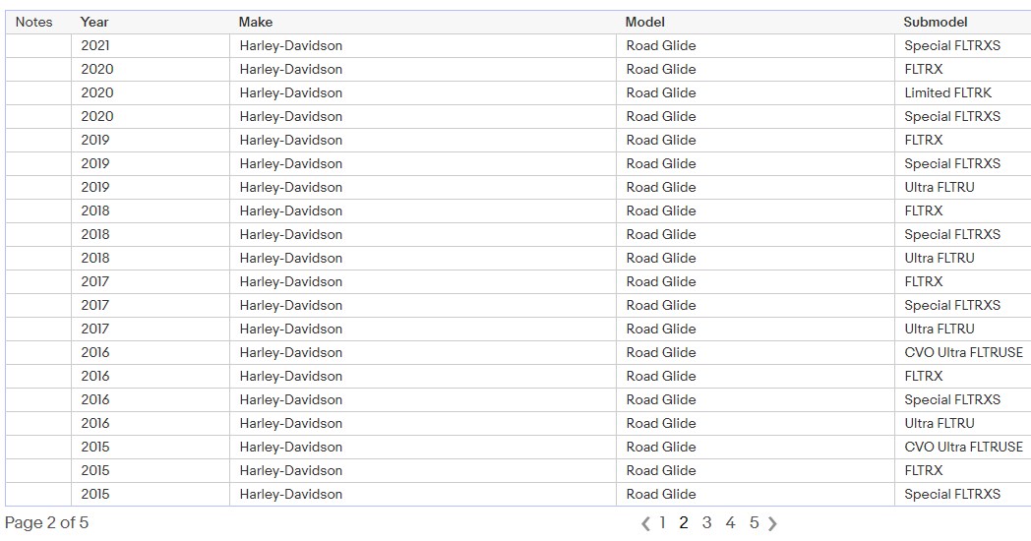Open page 3 of results
This screenshot has width=1031, height=541.
(706, 522)
